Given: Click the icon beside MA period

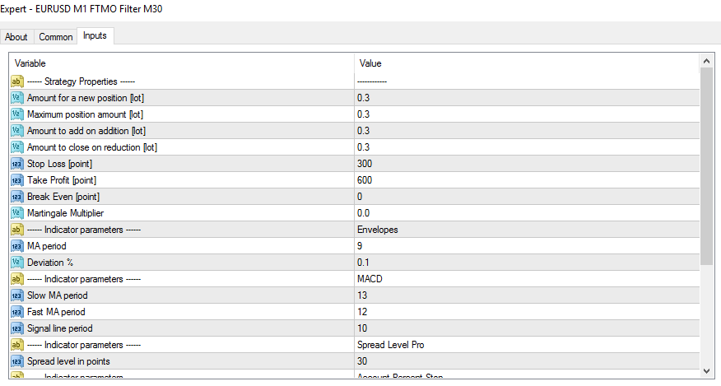Looking at the screenshot, I should [x=16, y=246].
